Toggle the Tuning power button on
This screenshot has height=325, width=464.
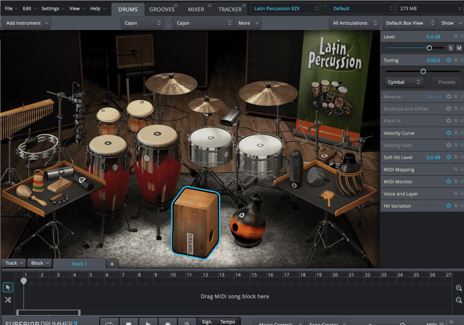[x=448, y=59]
